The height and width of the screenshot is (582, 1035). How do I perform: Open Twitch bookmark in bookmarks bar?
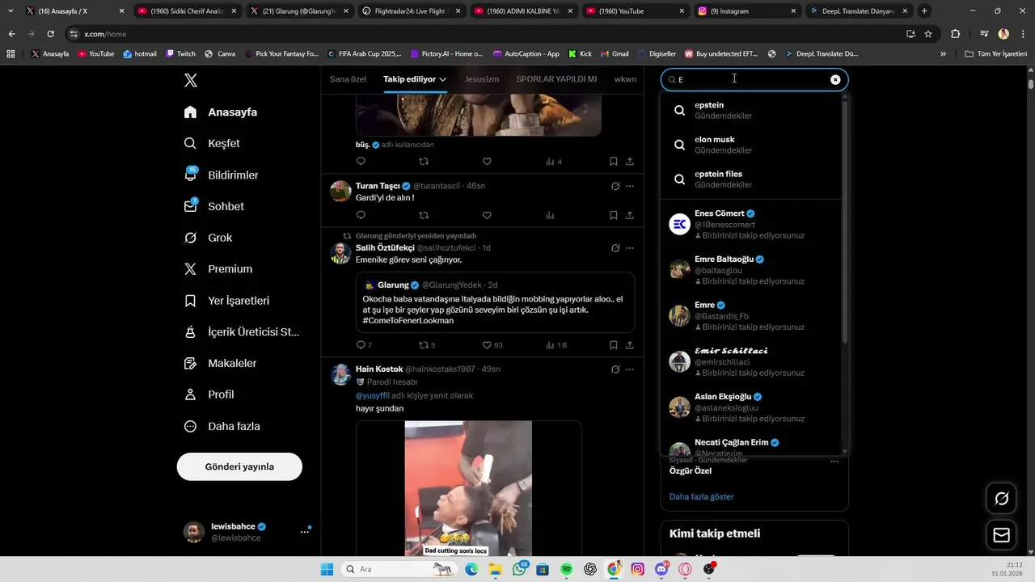click(180, 53)
